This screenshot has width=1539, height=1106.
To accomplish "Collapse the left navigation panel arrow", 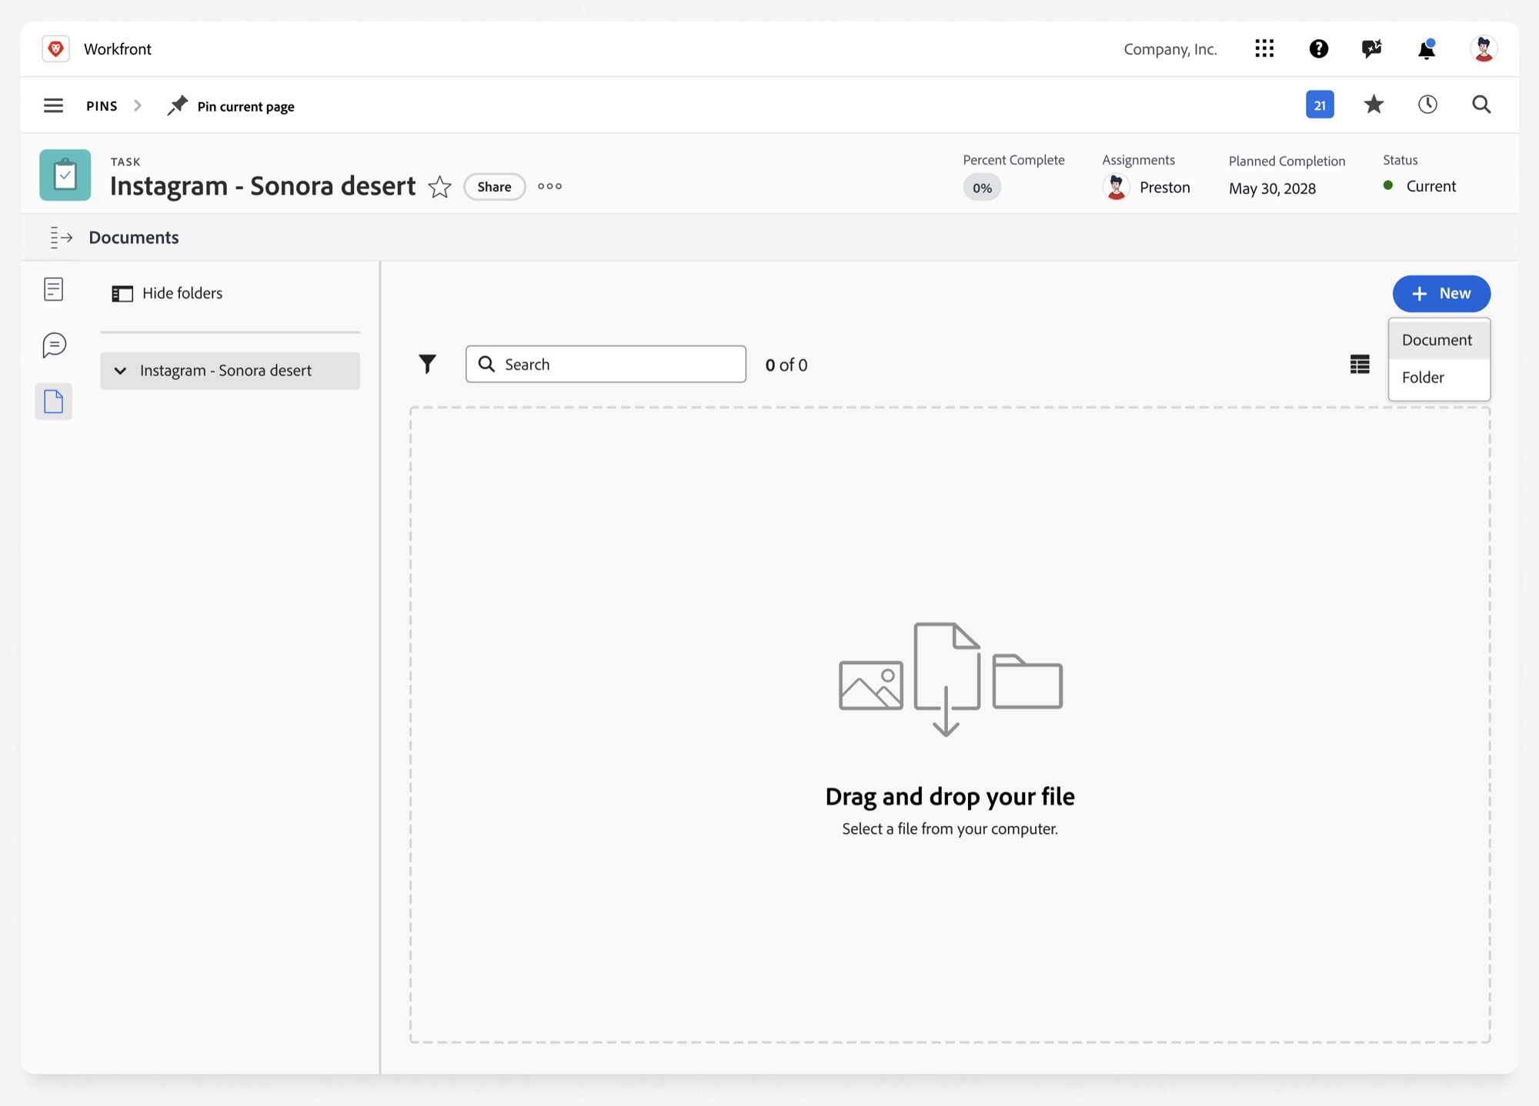I will pos(61,238).
